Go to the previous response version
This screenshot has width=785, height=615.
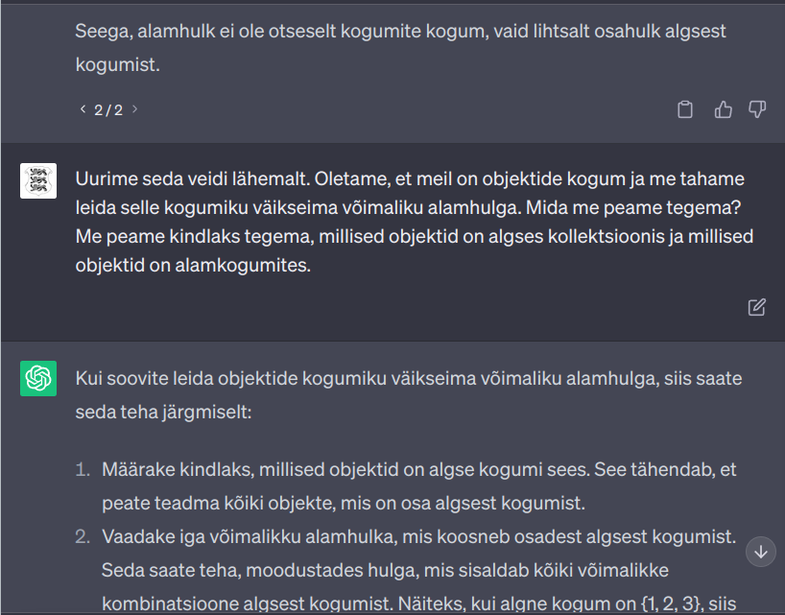[x=83, y=109]
